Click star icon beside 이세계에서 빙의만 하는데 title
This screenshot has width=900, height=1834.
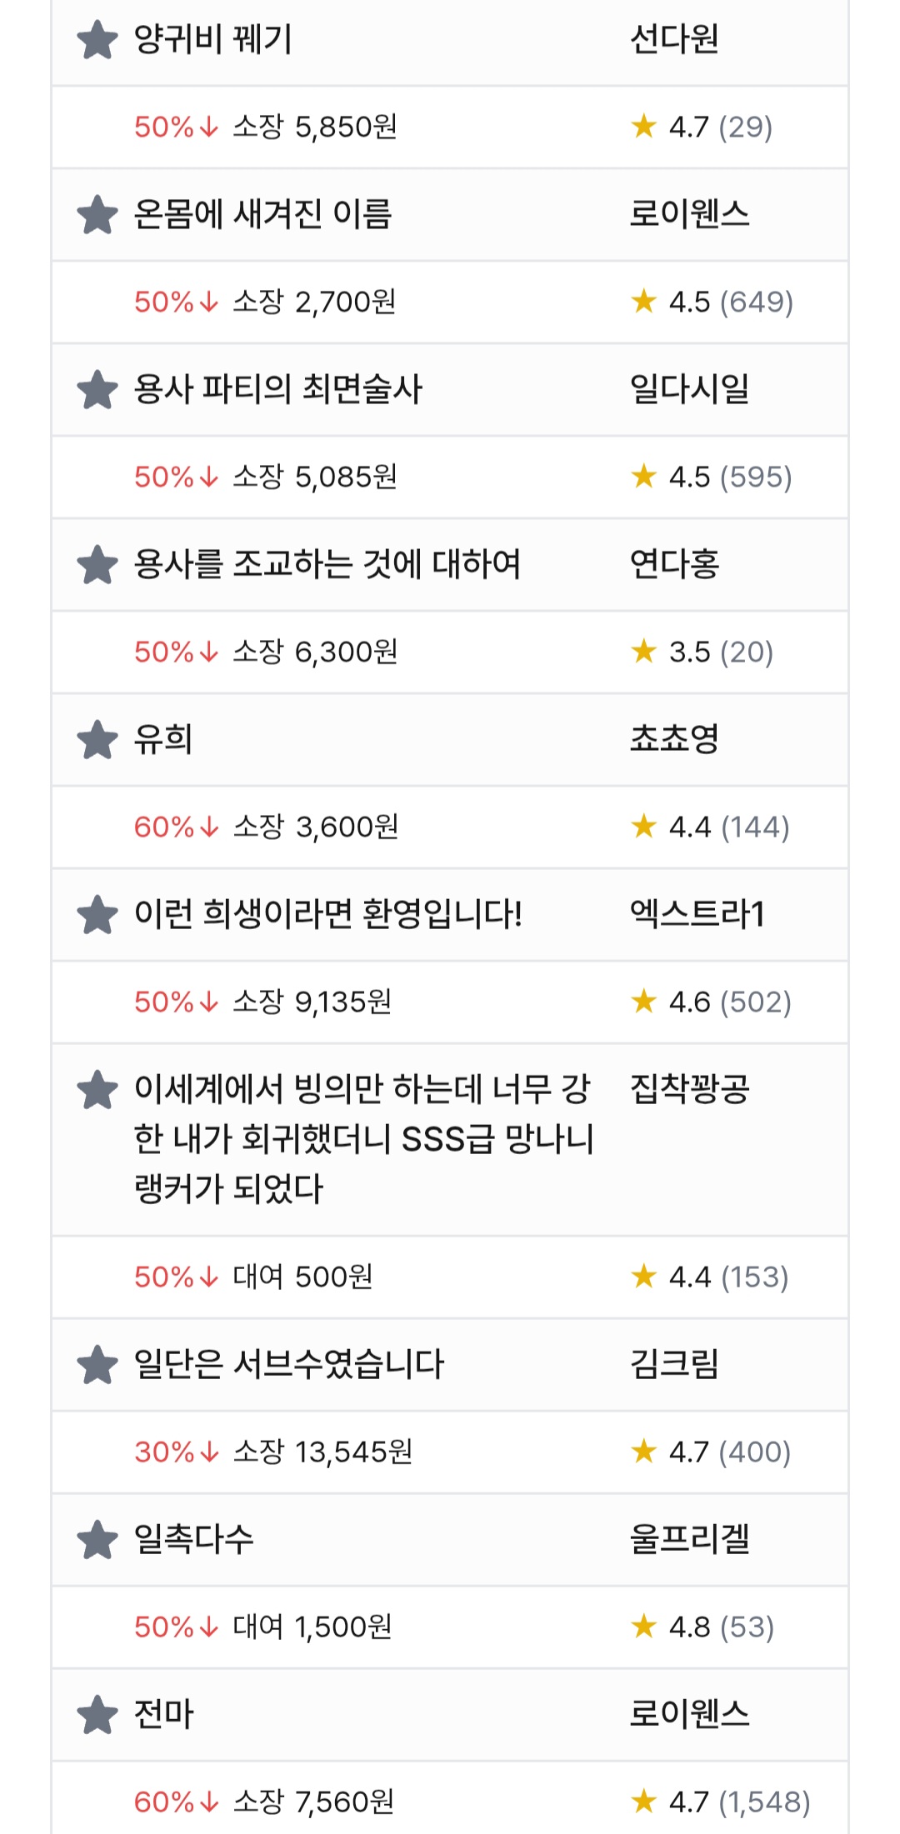point(97,1090)
